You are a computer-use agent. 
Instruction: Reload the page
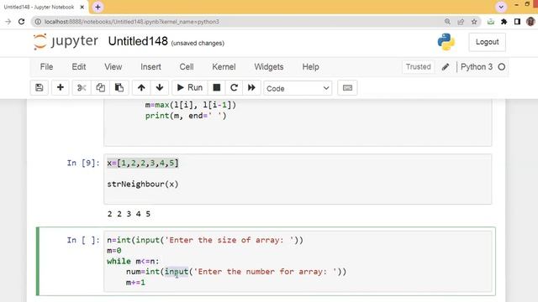21,22
